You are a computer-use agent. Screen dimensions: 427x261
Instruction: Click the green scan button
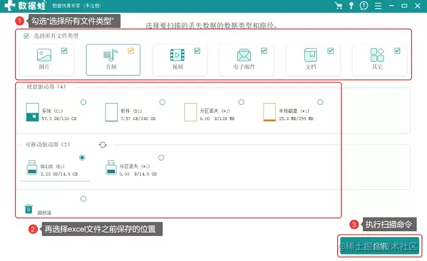(379, 246)
